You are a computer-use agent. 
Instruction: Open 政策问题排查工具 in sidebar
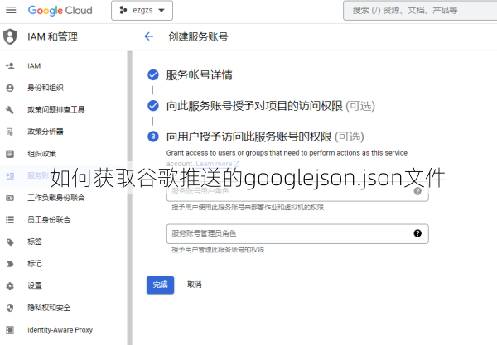(x=56, y=109)
